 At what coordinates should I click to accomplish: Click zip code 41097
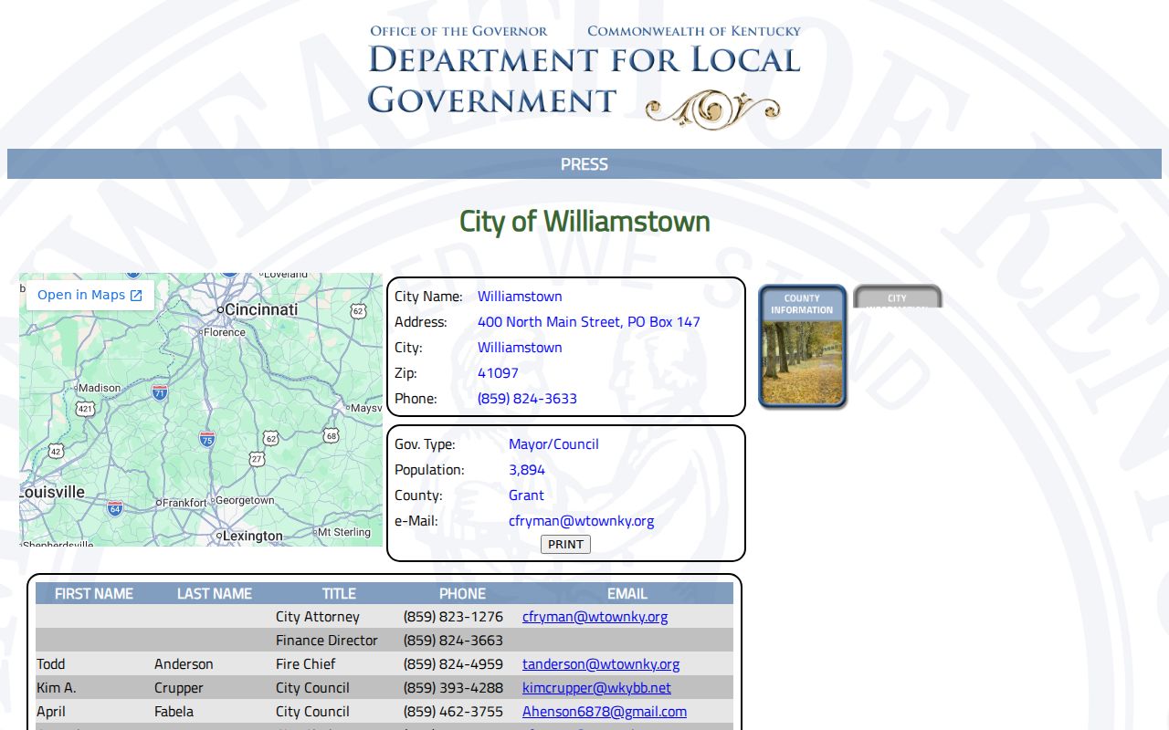click(498, 373)
